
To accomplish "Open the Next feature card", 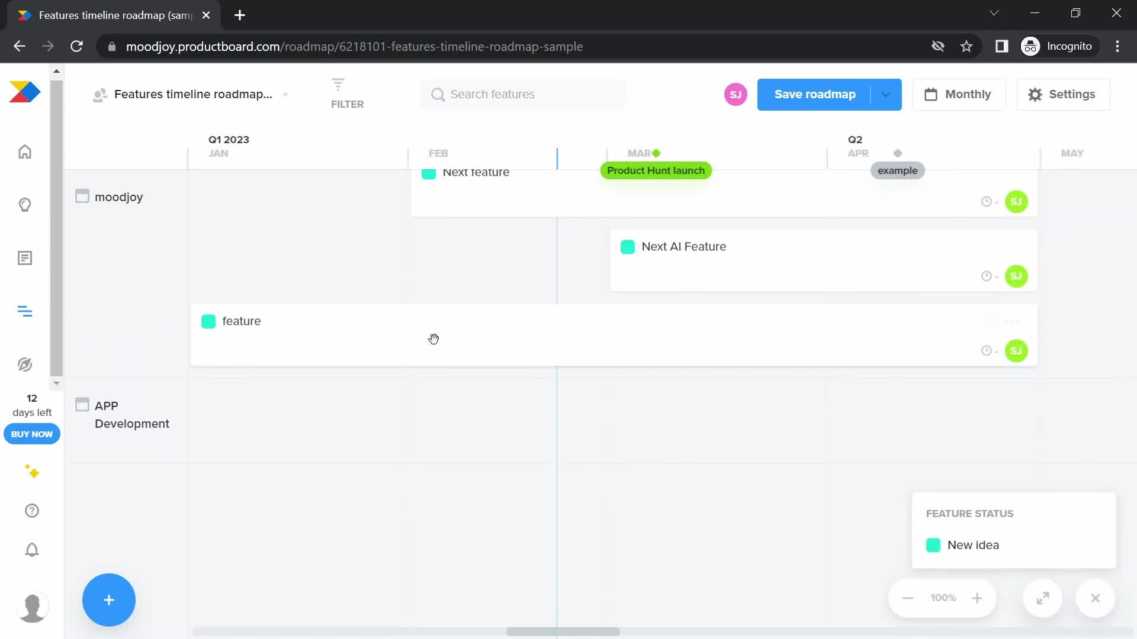I will (724, 193).
